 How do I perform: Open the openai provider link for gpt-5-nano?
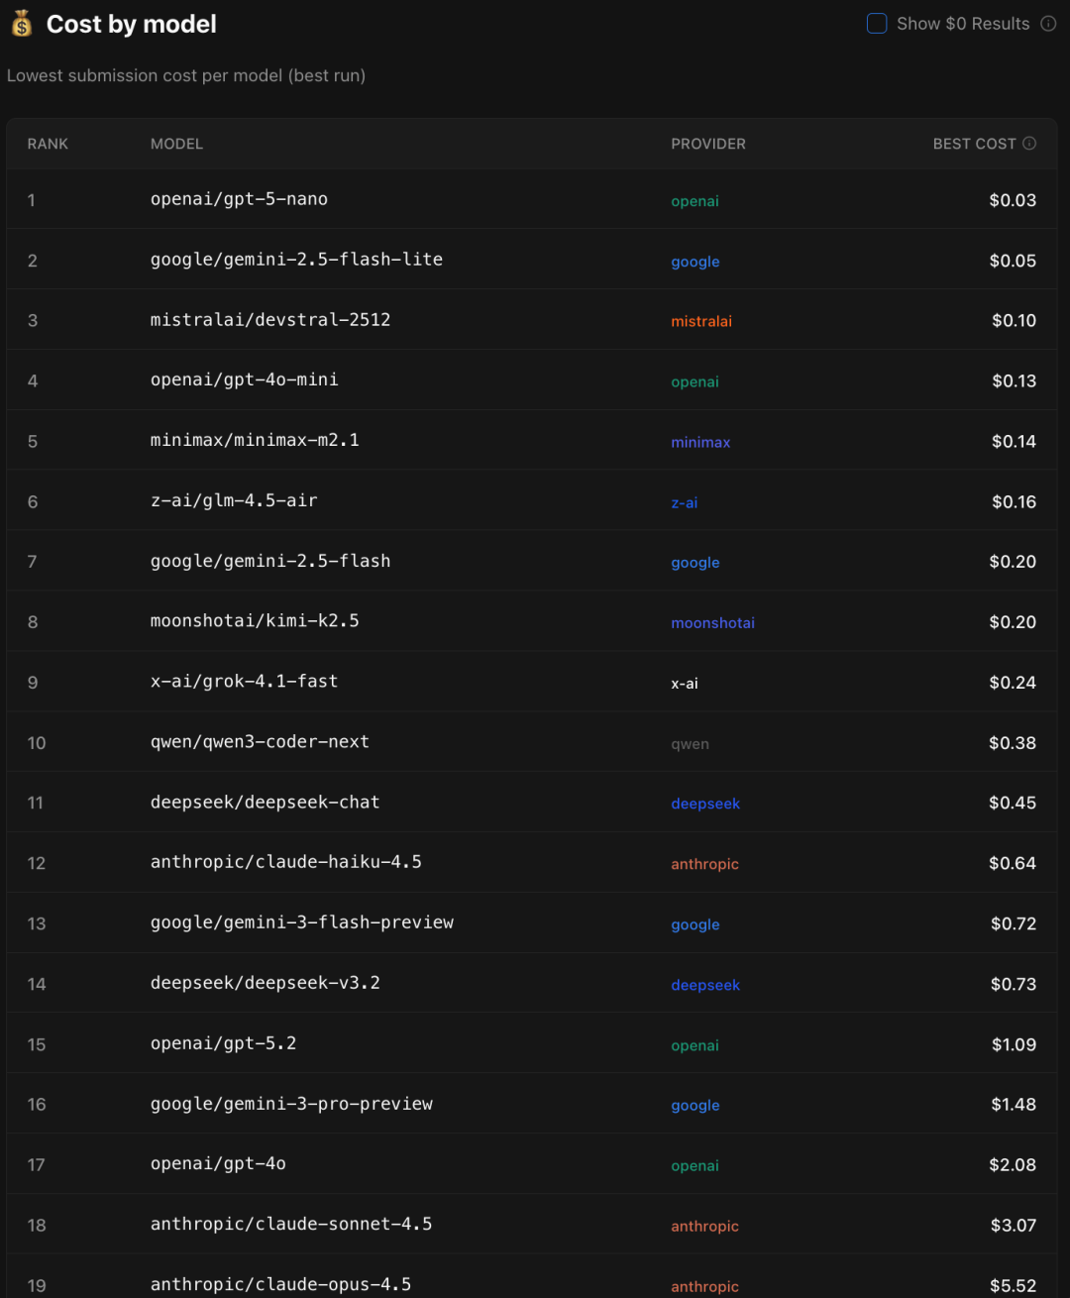695,201
